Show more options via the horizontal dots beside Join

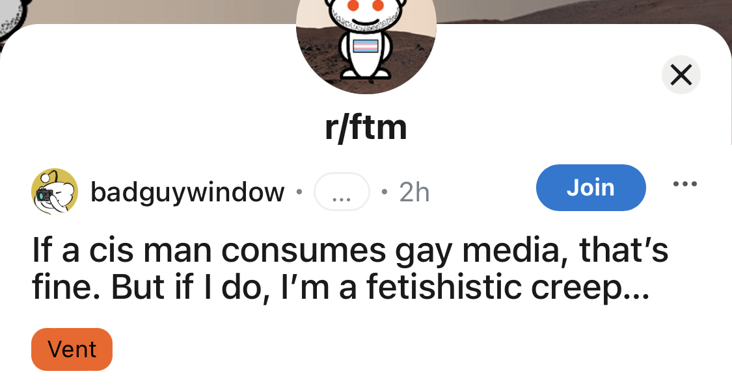pos(685,184)
